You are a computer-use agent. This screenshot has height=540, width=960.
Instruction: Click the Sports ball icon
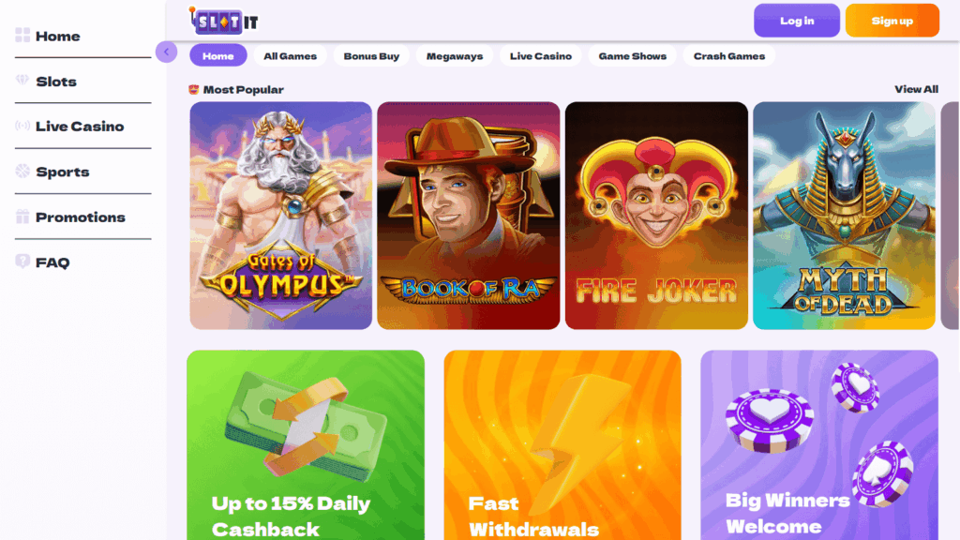(22, 172)
